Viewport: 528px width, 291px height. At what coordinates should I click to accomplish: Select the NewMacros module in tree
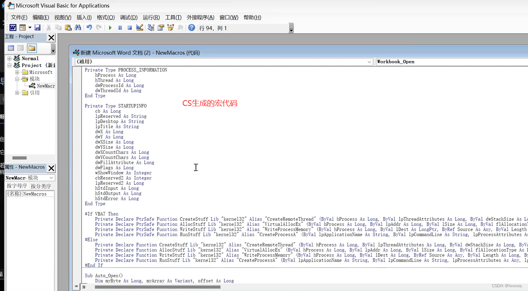(46, 86)
